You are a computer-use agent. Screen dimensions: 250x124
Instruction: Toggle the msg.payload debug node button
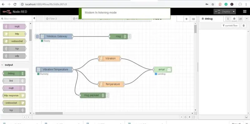pyautogui.click(x=107, y=96)
